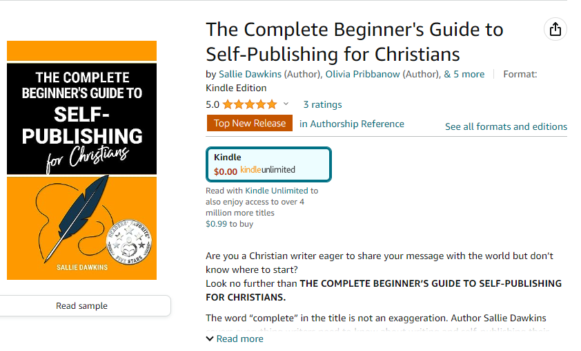This screenshot has width=581, height=351.
Task: Open the star rating breakdown chevron
Action: 286,104
